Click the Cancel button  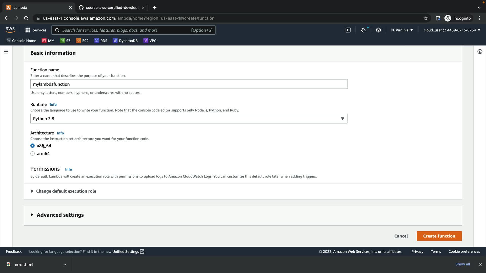tap(401, 236)
